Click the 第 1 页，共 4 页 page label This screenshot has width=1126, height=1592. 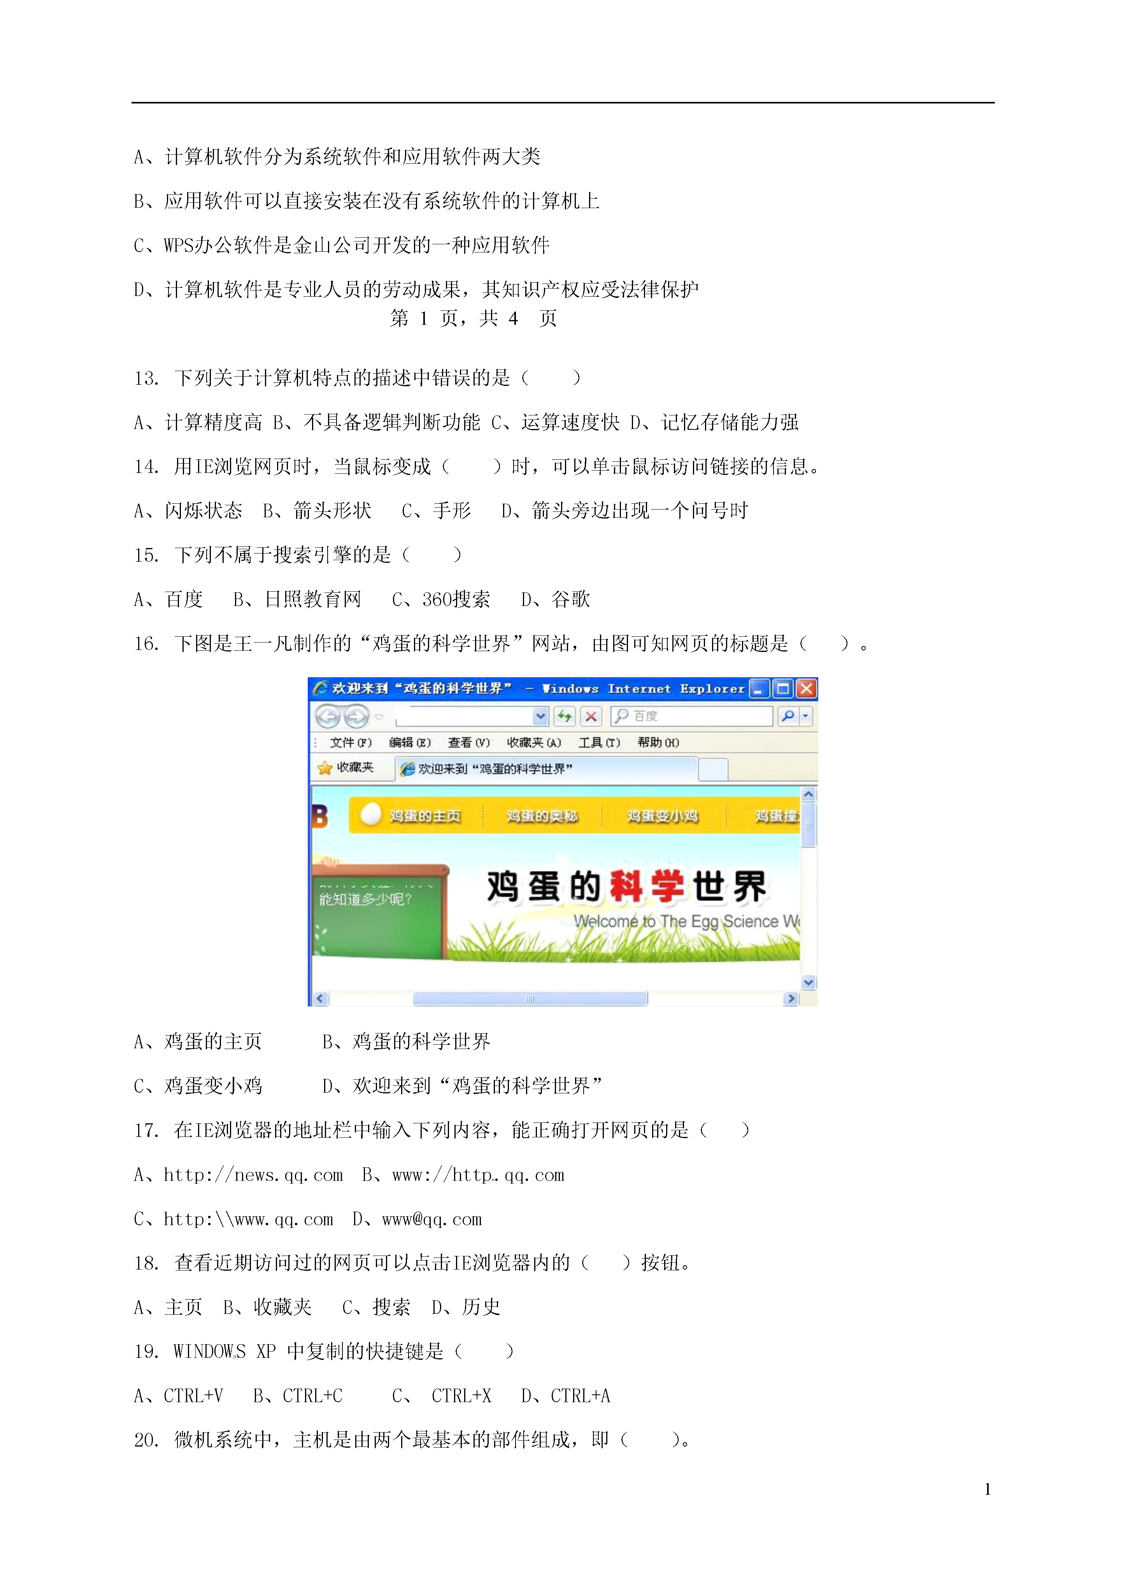coord(474,317)
